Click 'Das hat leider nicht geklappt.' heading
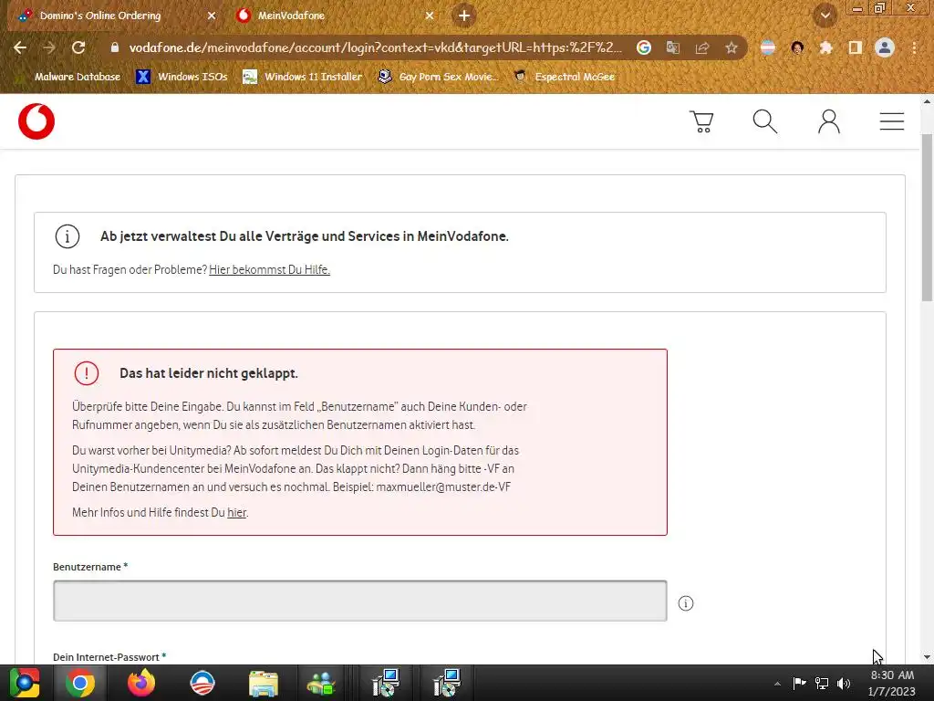This screenshot has height=701, width=934. pyautogui.click(x=209, y=373)
